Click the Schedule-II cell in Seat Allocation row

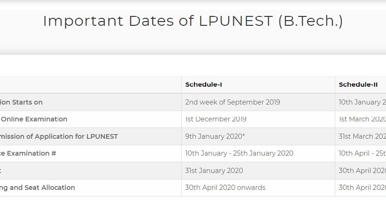coord(362,188)
